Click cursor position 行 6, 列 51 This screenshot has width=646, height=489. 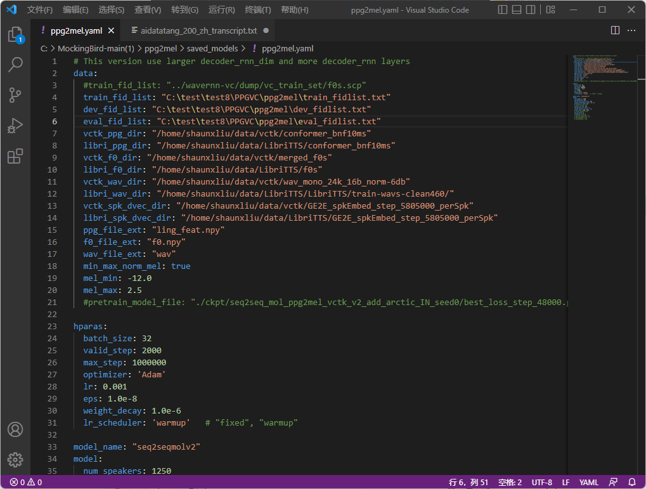(x=468, y=482)
